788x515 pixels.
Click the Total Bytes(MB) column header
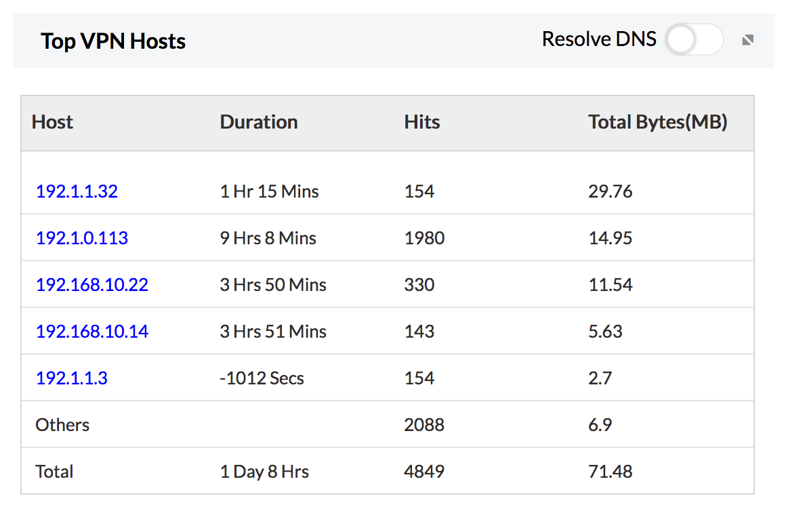click(657, 122)
